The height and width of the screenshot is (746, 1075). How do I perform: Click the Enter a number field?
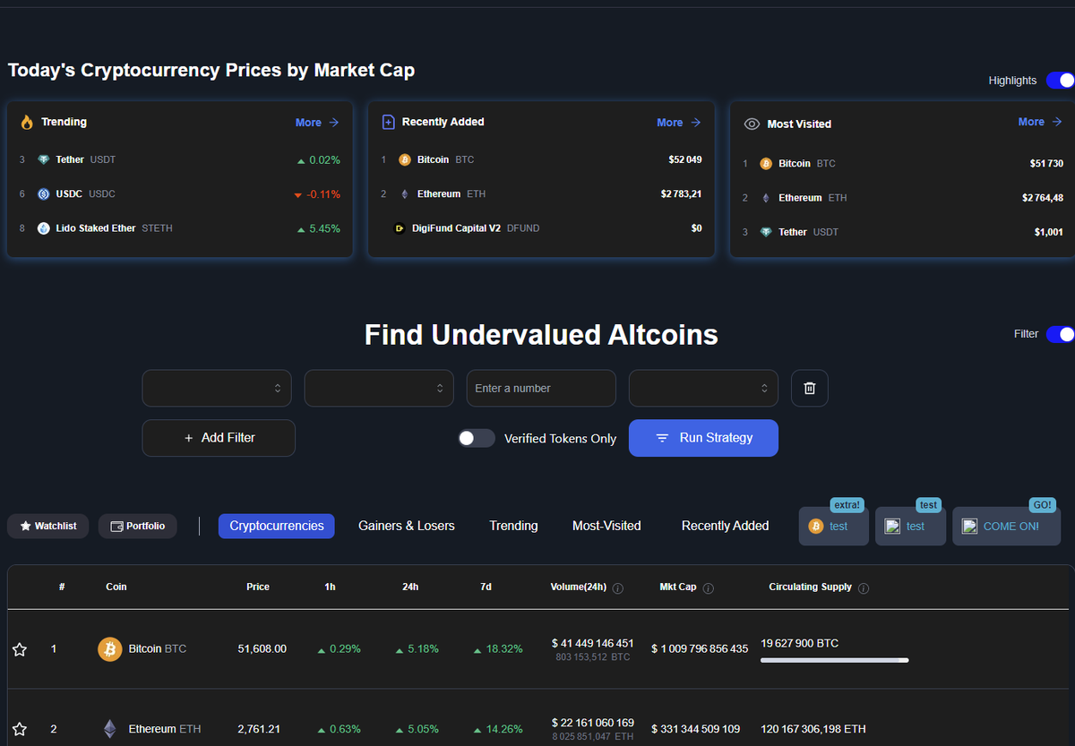(541, 388)
